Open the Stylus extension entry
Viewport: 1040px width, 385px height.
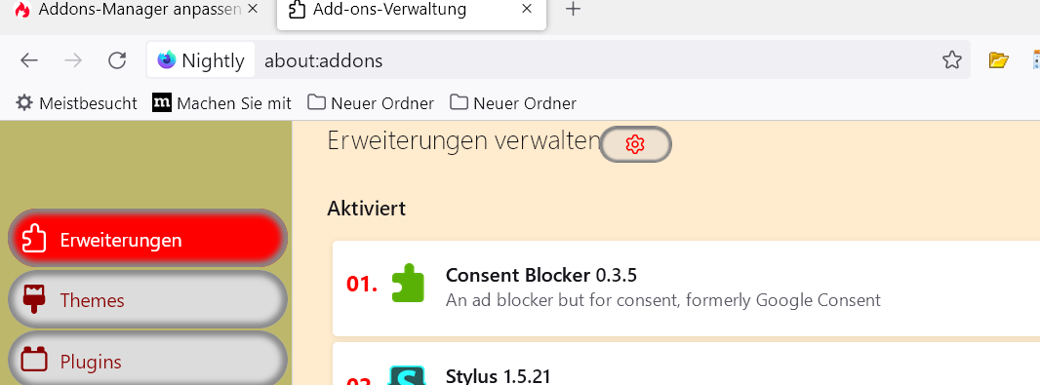(x=686, y=364)
